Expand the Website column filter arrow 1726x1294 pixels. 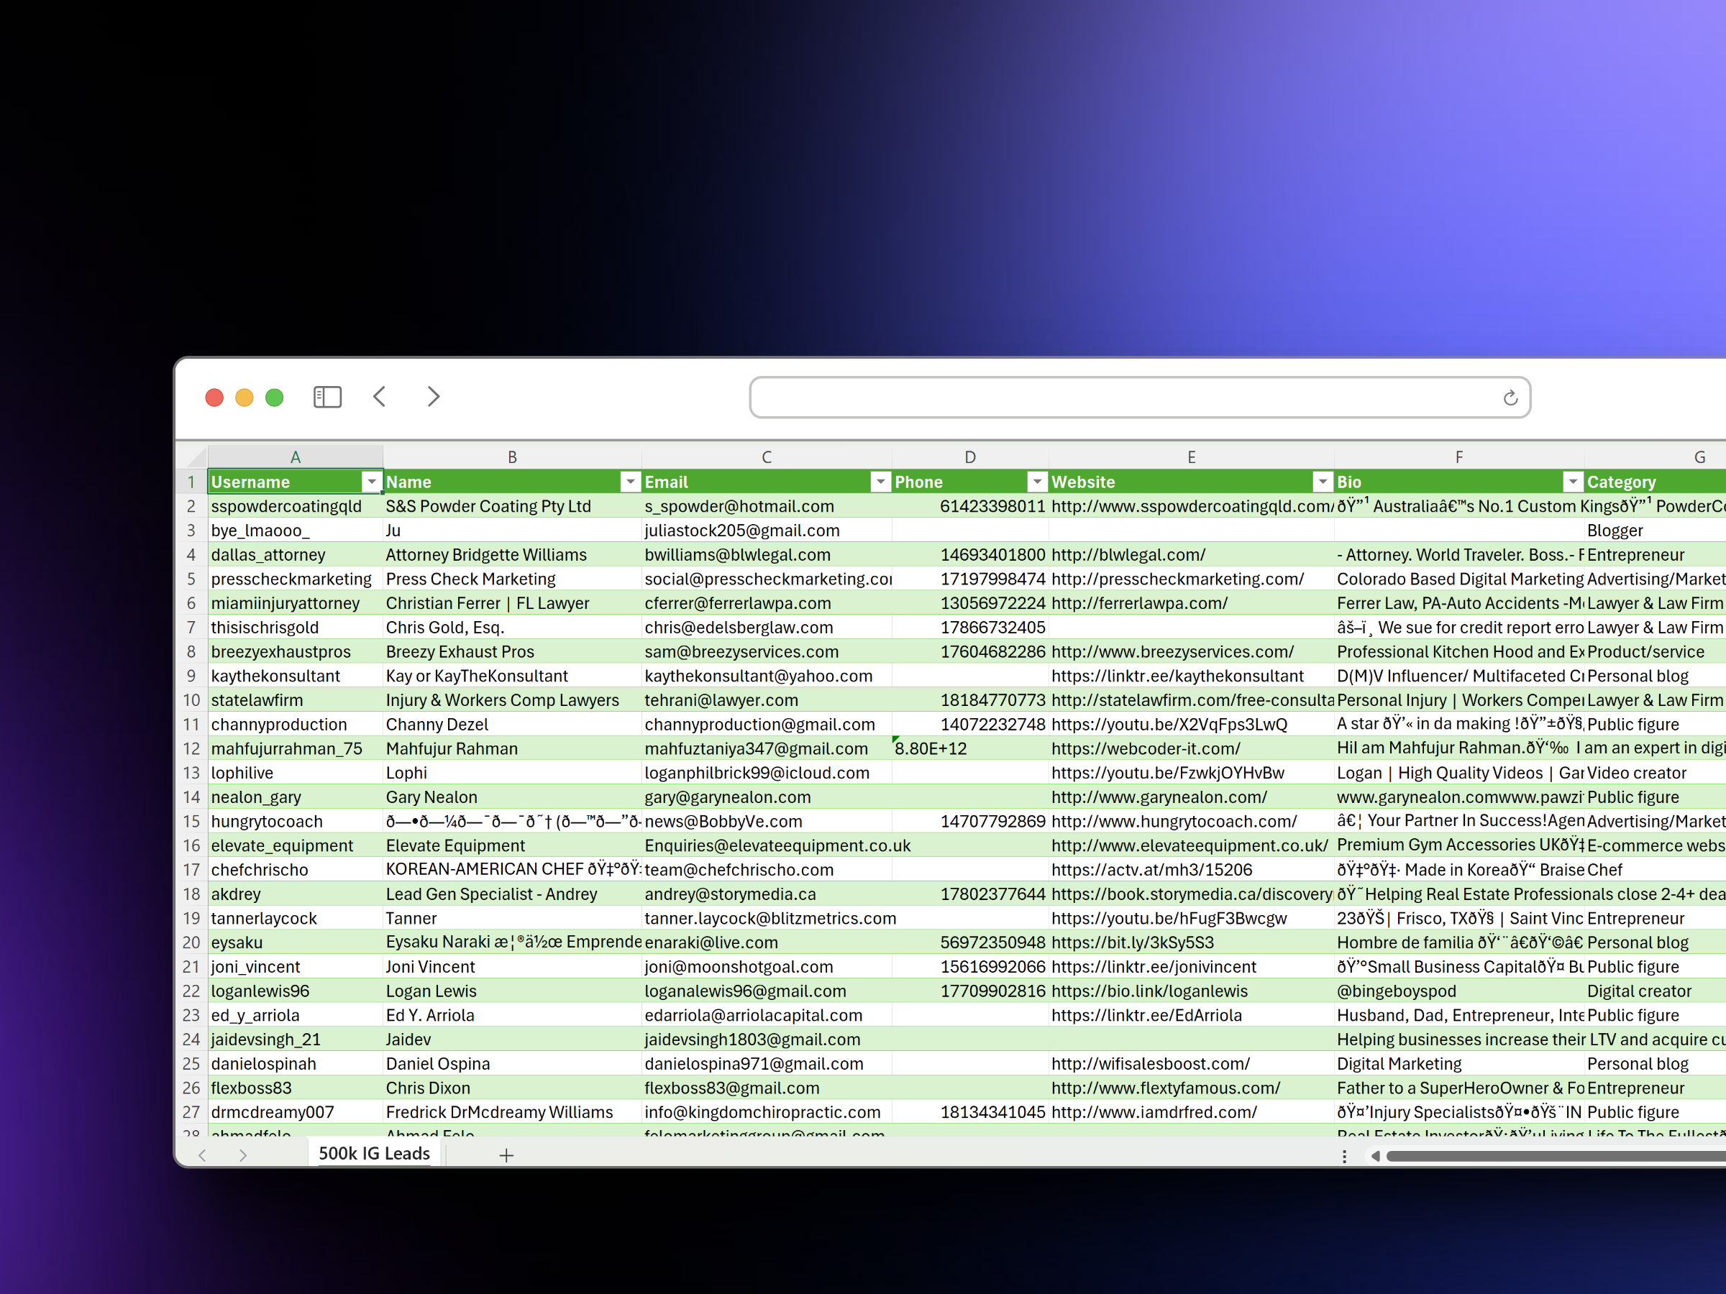[x=1322, y=482]
